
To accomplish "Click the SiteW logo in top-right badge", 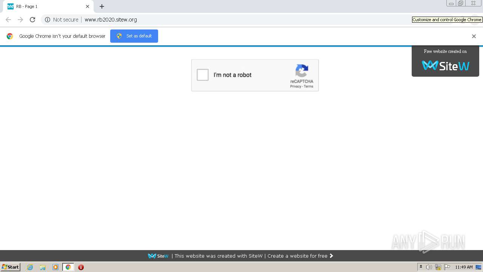I will (445, 66).
